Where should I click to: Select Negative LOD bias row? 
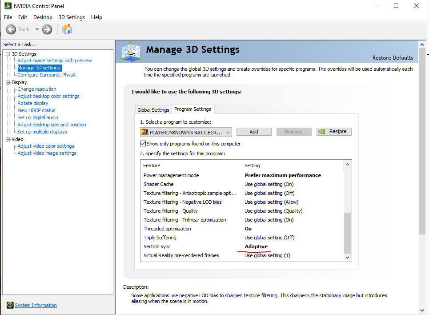coord(242,202)
